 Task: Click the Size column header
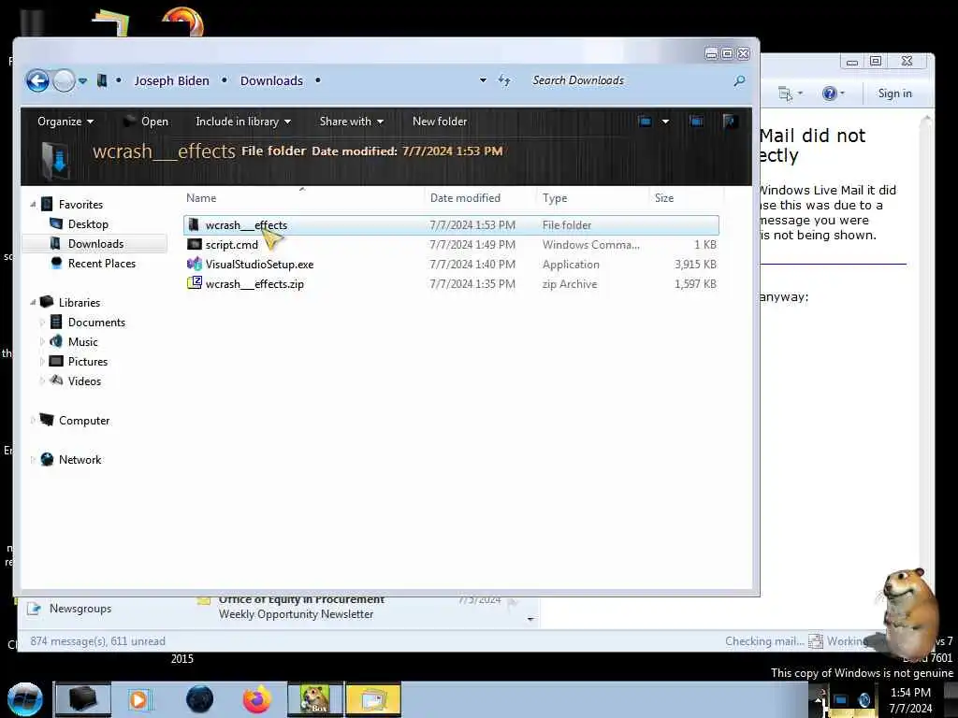coord(664,198)
